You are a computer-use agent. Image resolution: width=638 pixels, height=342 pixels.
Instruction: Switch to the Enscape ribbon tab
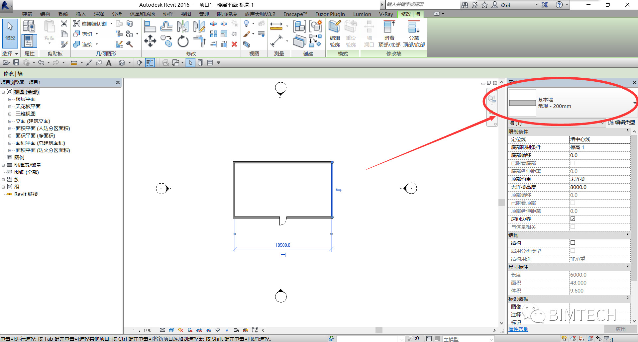pos(295,14)
